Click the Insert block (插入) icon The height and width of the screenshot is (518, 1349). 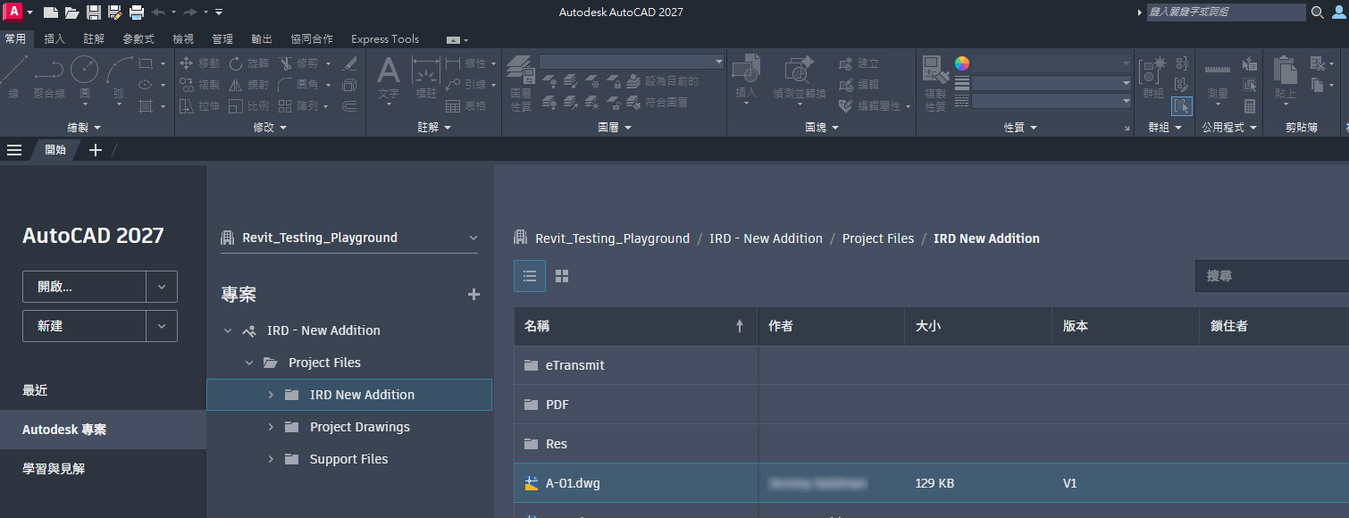tap(746, 77)
